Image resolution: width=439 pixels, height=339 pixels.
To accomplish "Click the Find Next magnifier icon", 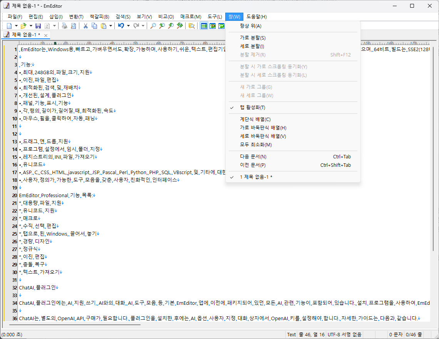I will tap(162, 26).
